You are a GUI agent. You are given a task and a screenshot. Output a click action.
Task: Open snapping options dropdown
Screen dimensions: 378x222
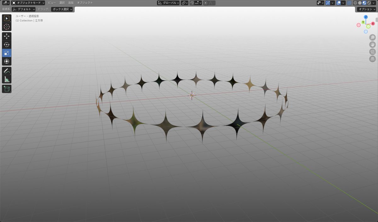(198, 3)
